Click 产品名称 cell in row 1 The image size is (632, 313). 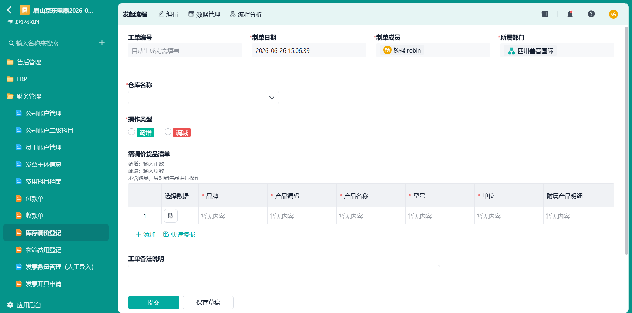point(371,216)
